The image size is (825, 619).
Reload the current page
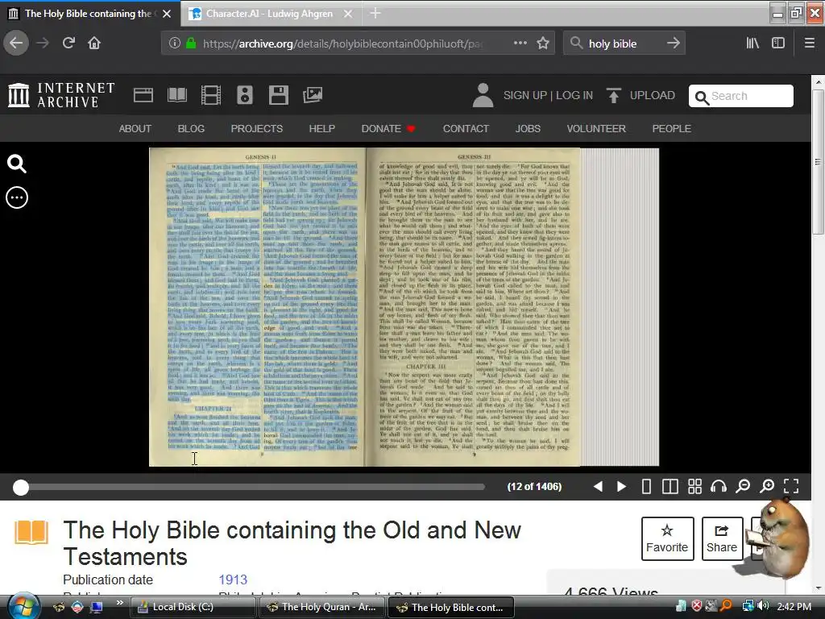click(68, 44)
